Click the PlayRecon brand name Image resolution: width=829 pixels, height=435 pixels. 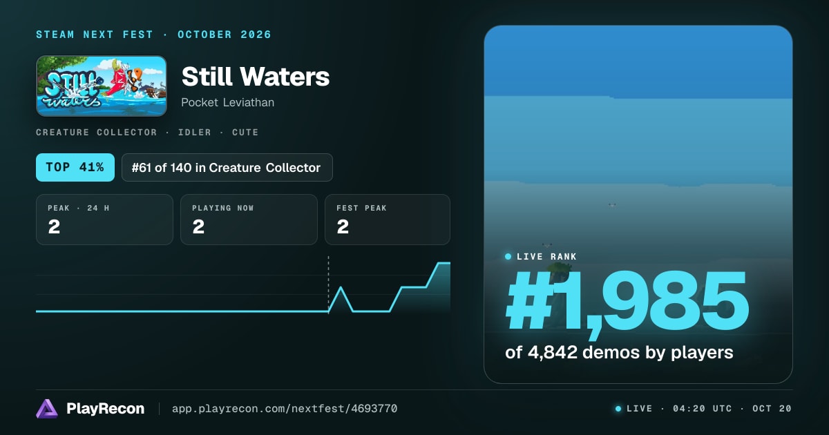106,409
